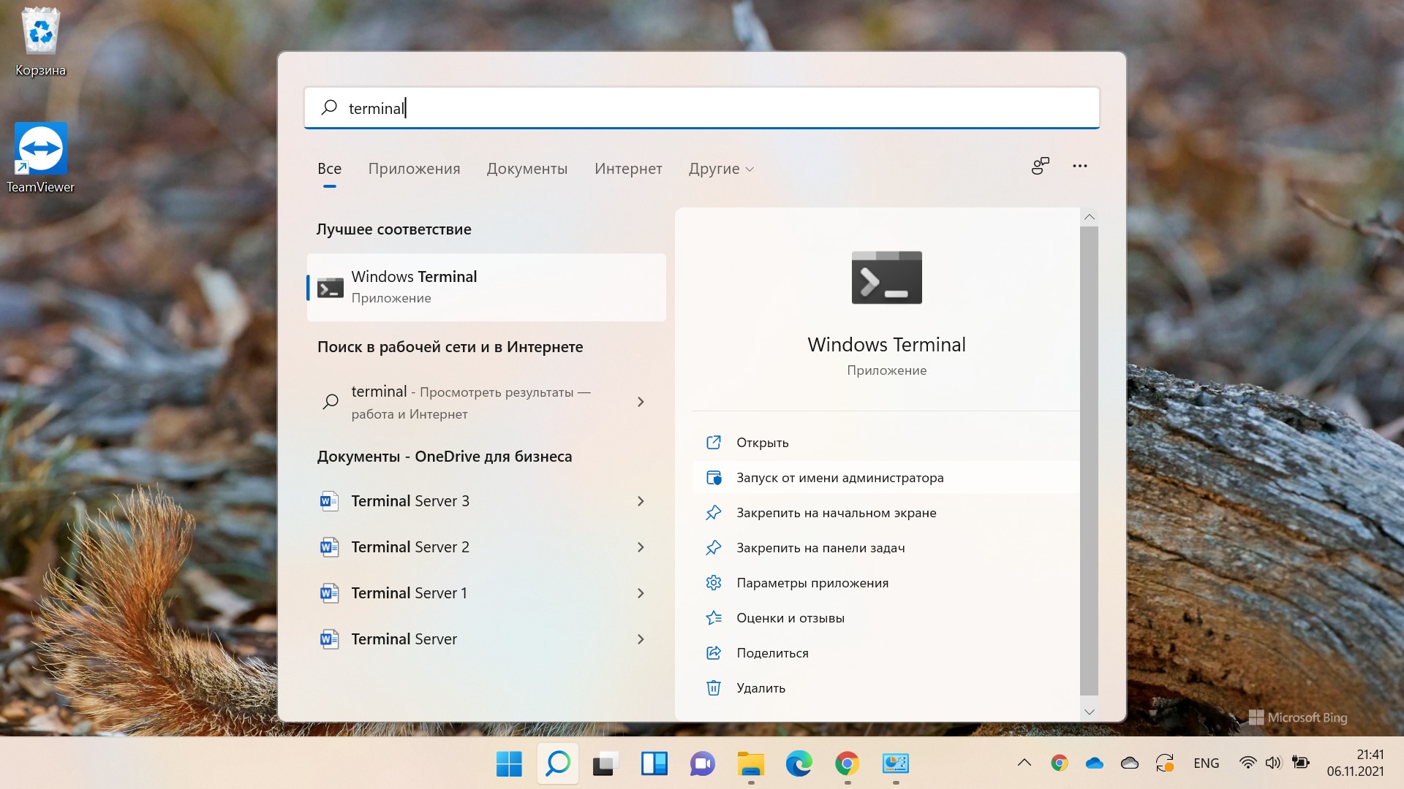Viewport: 1404px width, 789px height.
Task: Expand arrow for Terminal Server 1
Action: tap(641, 593)
